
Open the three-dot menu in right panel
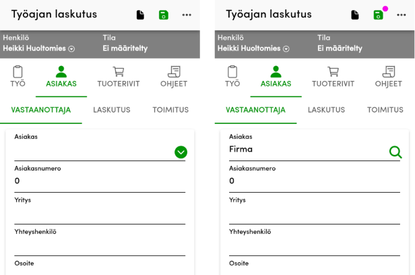point(402,15)
